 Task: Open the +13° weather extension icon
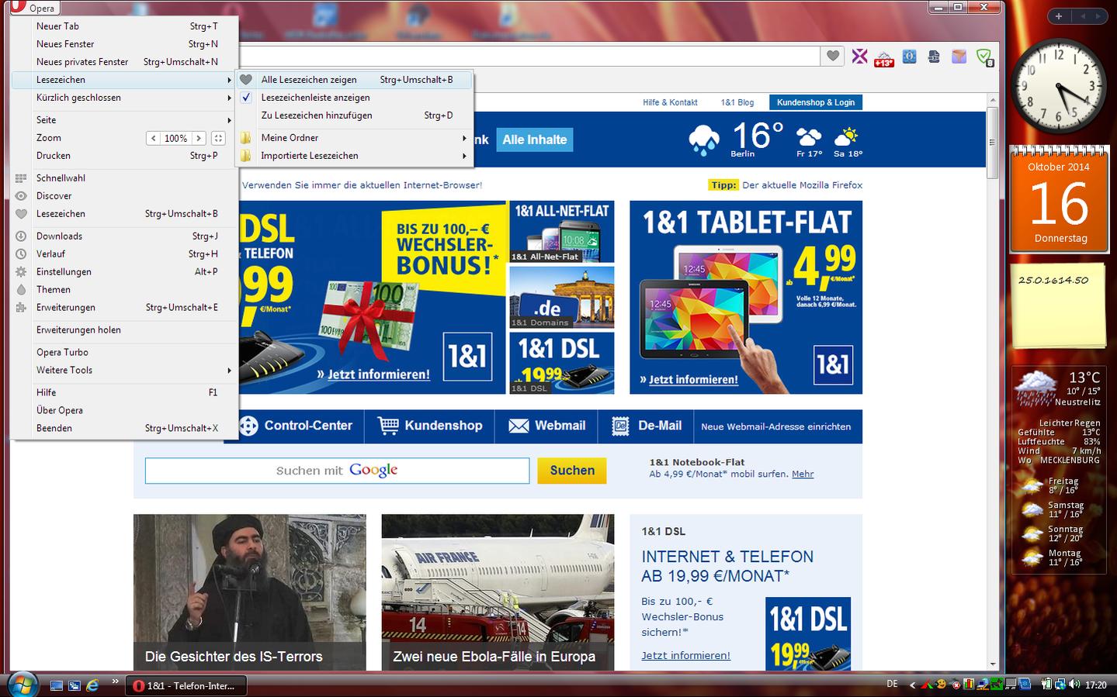point(884,57)
